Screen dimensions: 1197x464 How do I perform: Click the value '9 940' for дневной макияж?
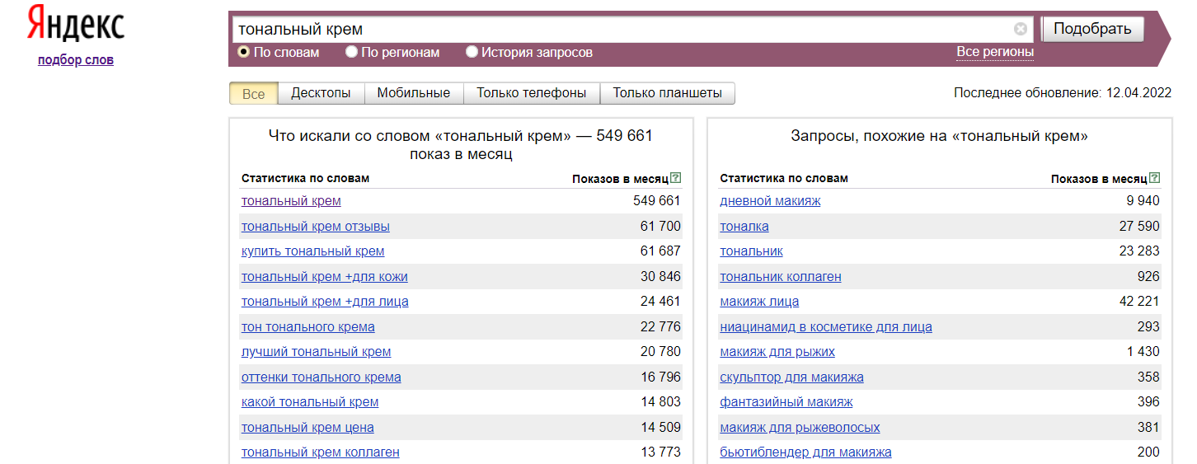[1143, 201]
